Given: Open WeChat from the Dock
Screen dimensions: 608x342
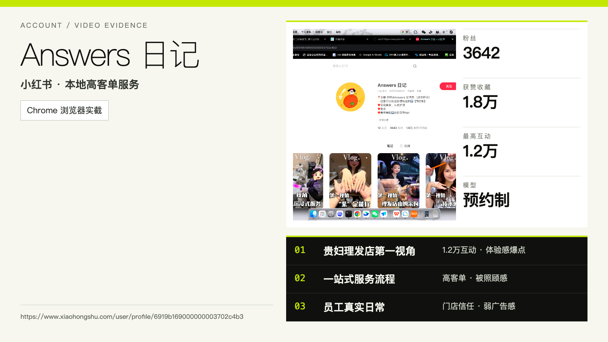Looking at the screenshot, I should (375, 214).
